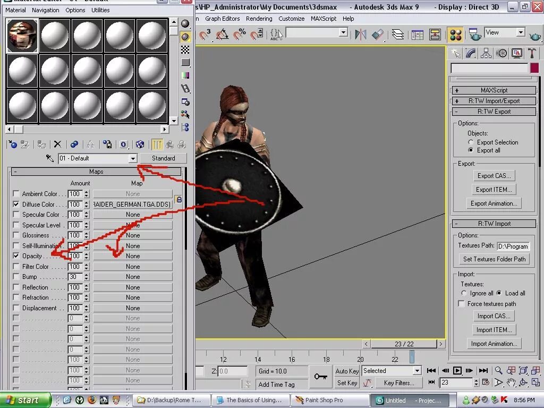Check the Force textures path checkbox
Image resolution: width=544 pixels, height=408 pixels.
pos(462,304)
